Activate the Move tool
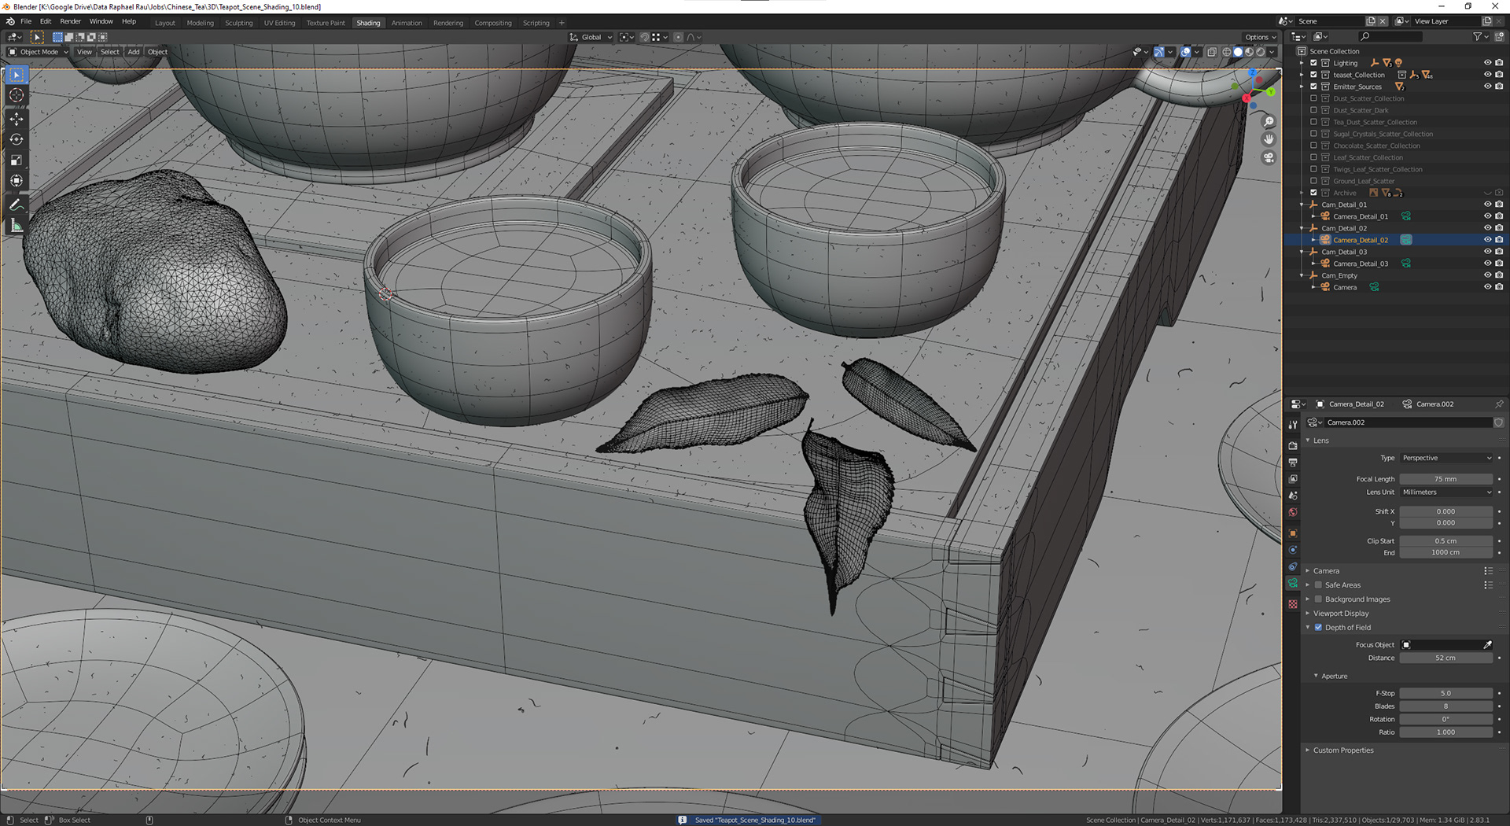Screen dimensions: 1510x826 [x=16, y=119]
